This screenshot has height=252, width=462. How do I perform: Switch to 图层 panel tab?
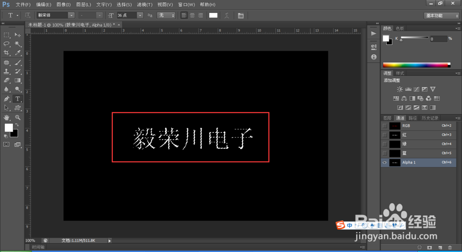coord(387,118)
